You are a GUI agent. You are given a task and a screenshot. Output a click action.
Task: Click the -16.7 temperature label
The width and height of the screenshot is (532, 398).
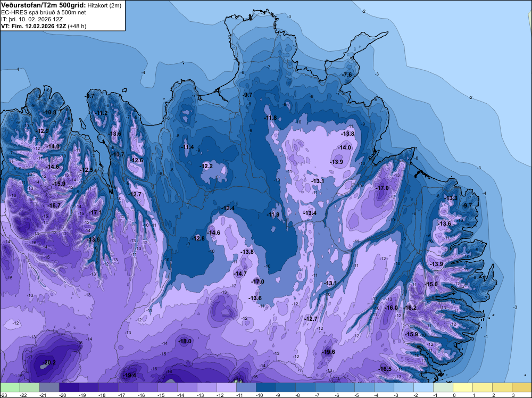click(54, 205)
